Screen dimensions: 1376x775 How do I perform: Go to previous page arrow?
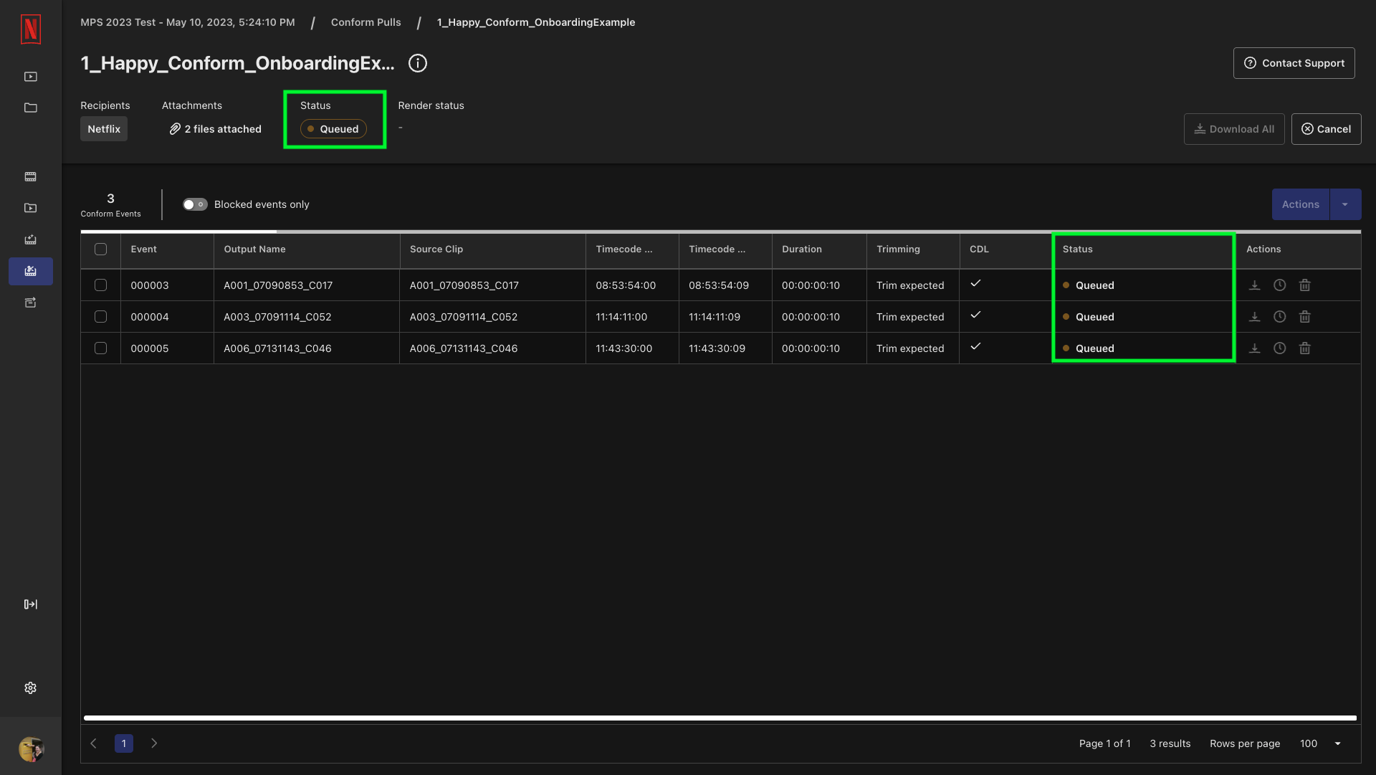93,743
